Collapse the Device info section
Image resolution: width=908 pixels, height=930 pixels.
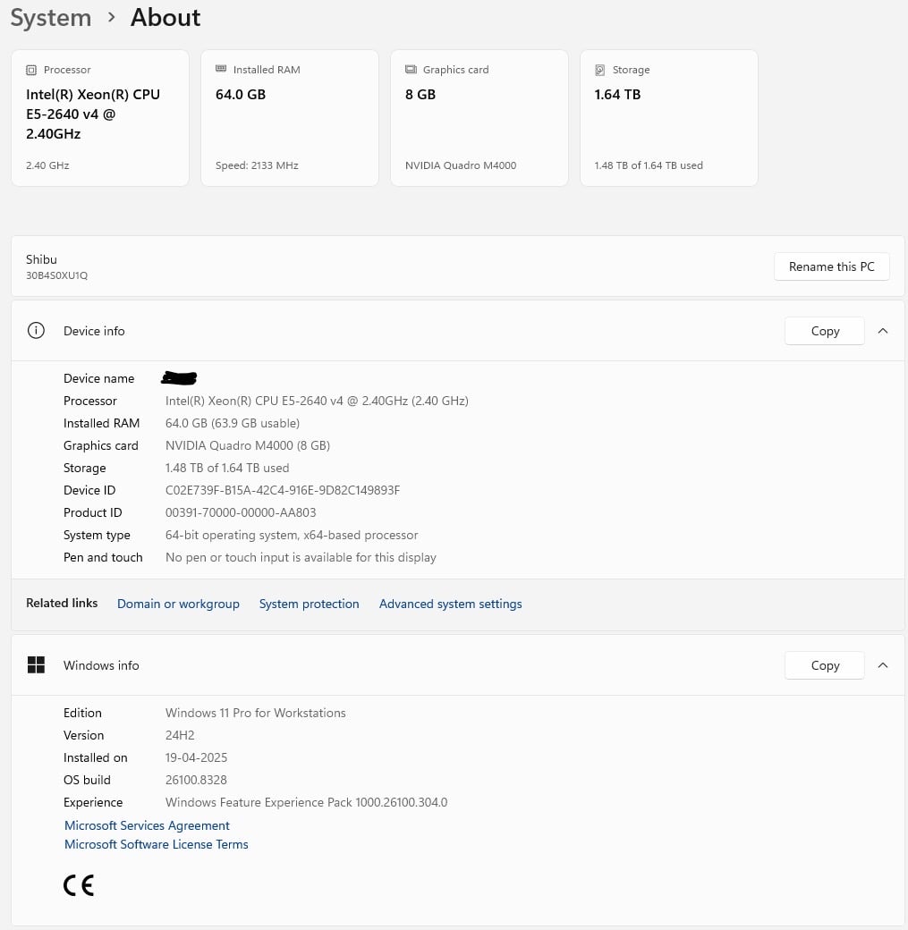883,331
